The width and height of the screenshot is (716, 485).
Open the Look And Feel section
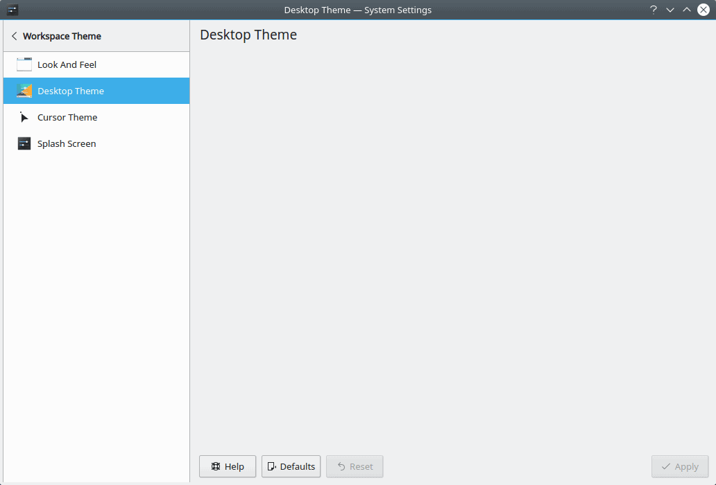coord(67,64)
